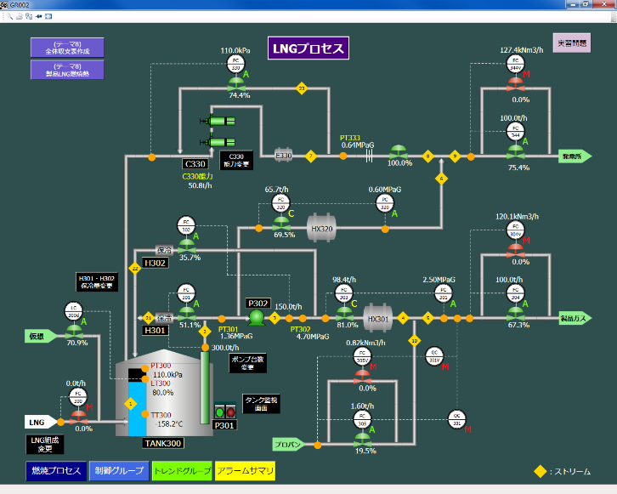The image size is (617, 494).
Task: Switch to 制御グループ view
Action: pyautogui.click(x=119, y=470)
